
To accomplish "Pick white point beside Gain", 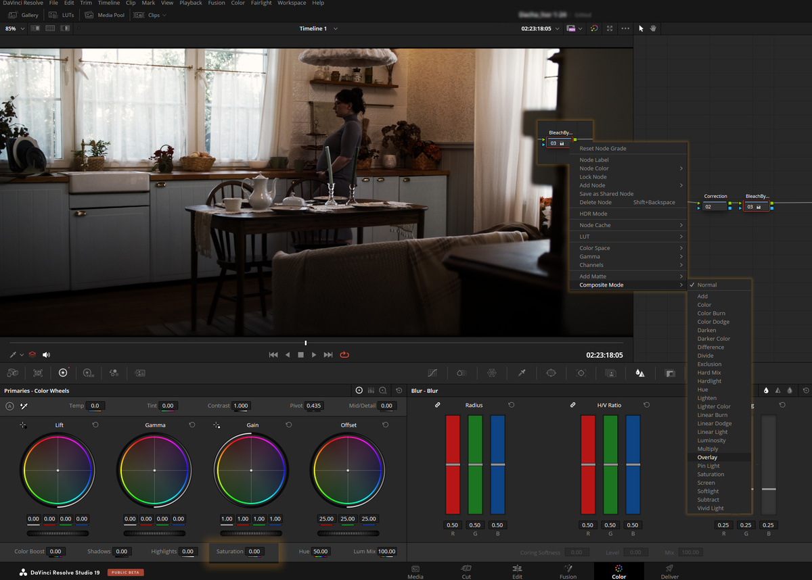I will click(x=217, y=425).
